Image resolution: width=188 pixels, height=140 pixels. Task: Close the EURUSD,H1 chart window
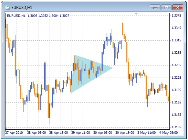[178, 8]
